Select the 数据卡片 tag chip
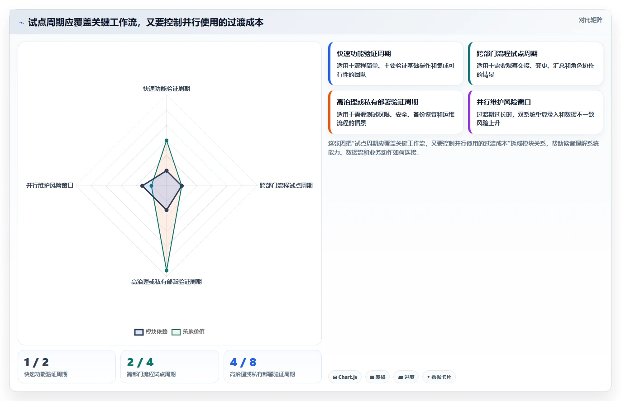The image size is (621, 401). coord(439,377)
